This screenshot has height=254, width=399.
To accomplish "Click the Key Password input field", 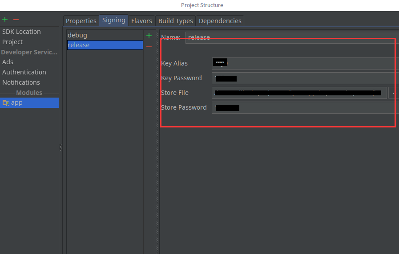I will click(305, 78).
